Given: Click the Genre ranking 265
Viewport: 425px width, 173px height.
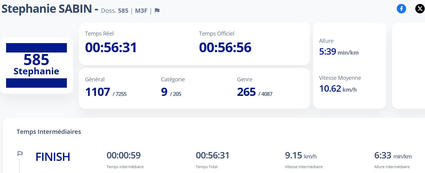Looking at the screenshot, I should click(x=246, y=92).
